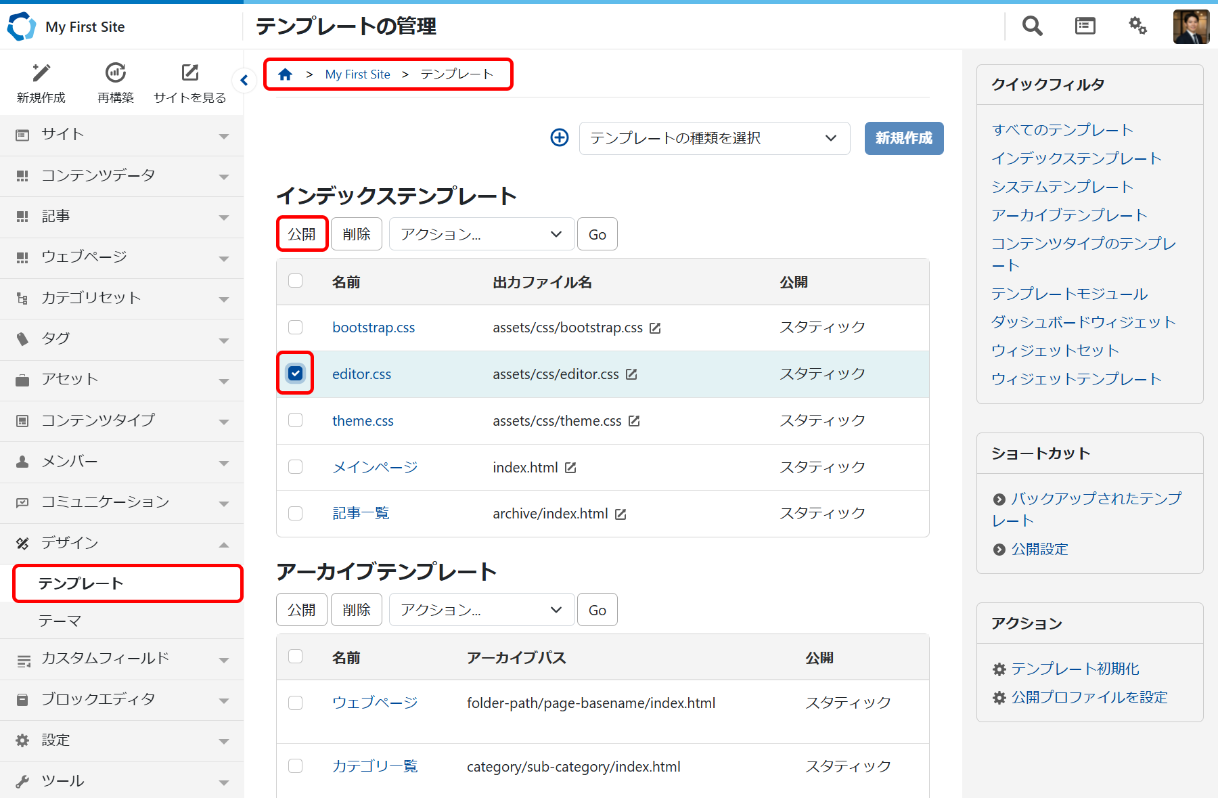Check the bootstrap.css row checkbox

tap(296, 328)
